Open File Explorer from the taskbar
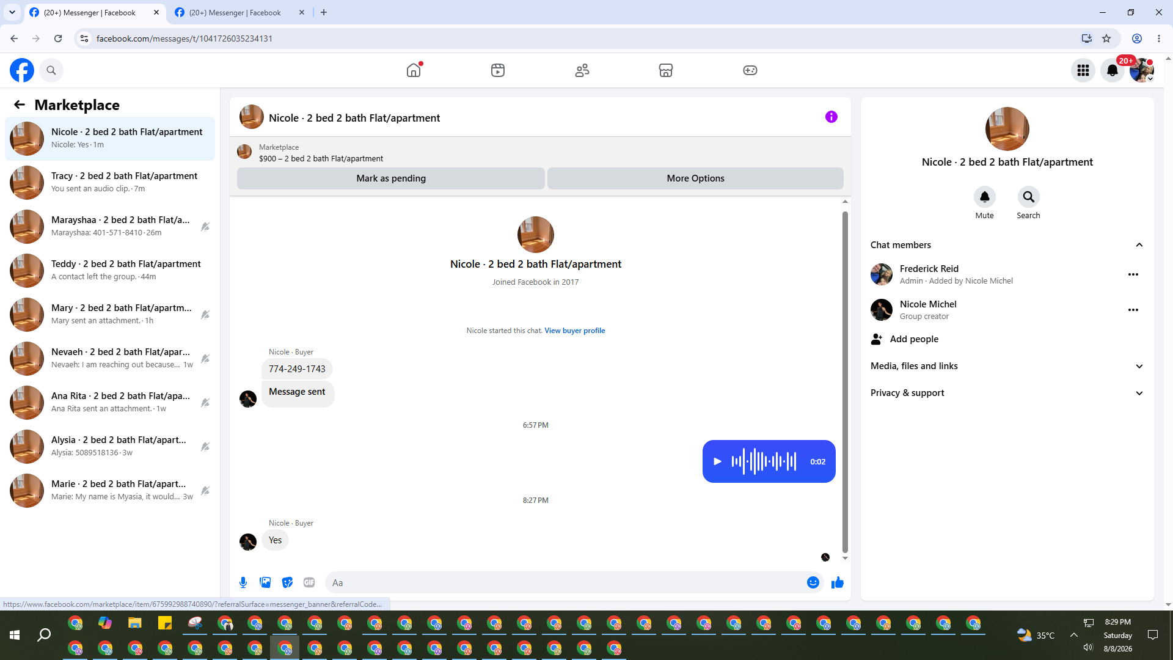Viewport: 1173px width, 660px height. pyautogui.click(x=135, y=623)
